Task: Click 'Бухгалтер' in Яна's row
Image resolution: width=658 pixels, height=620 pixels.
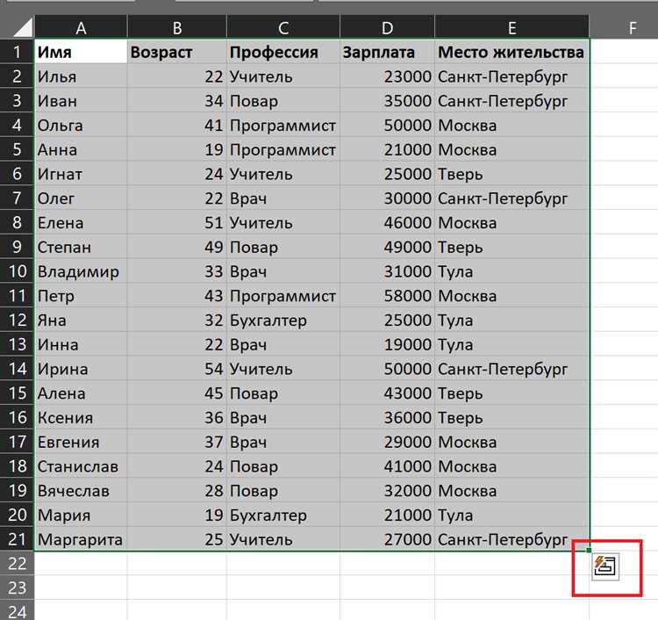Action: [283, 320]
